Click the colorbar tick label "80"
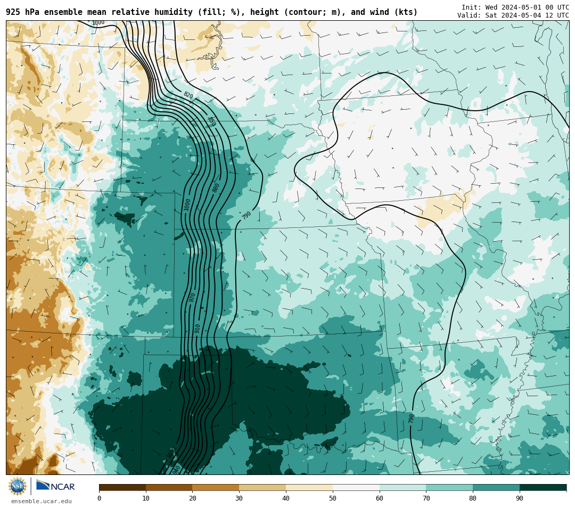This screenshot has height=508, width=575. point(473,498)
